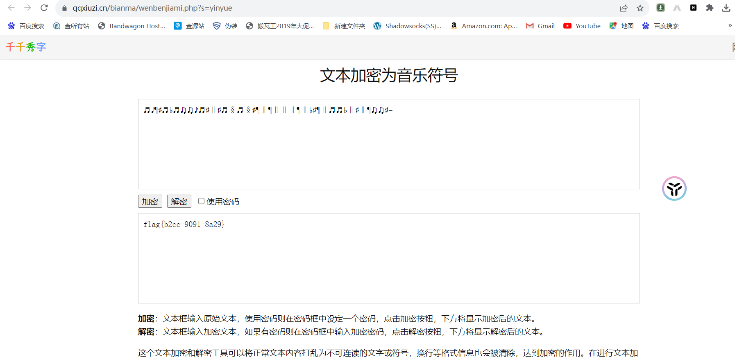Screen dimensions: 735x357
Task: Open the browser downloads arrow icon
Action: 726,7
